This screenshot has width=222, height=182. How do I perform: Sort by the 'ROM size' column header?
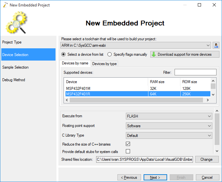click(196, 82)
